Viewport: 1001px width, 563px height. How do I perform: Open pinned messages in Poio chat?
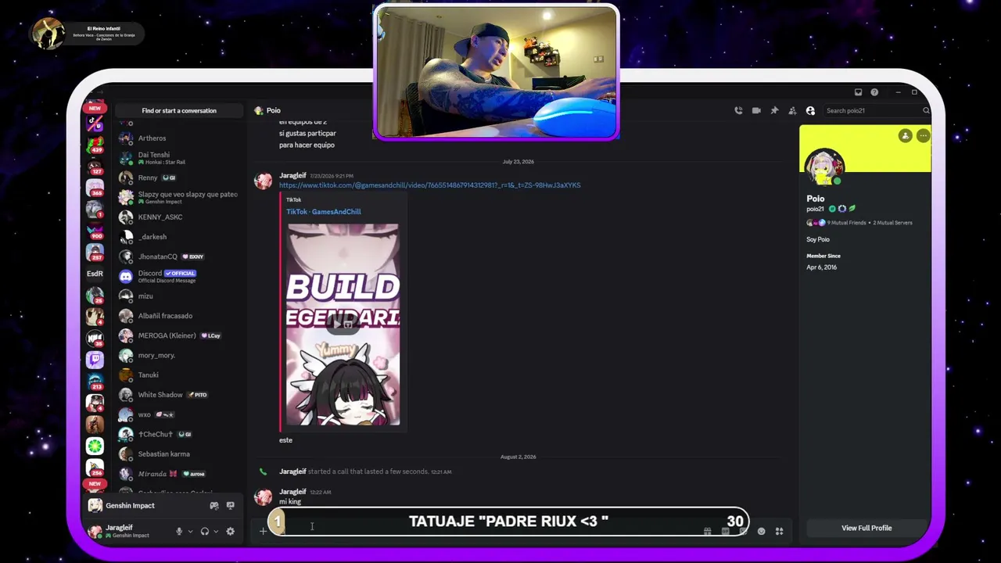(x=774, y=110)
